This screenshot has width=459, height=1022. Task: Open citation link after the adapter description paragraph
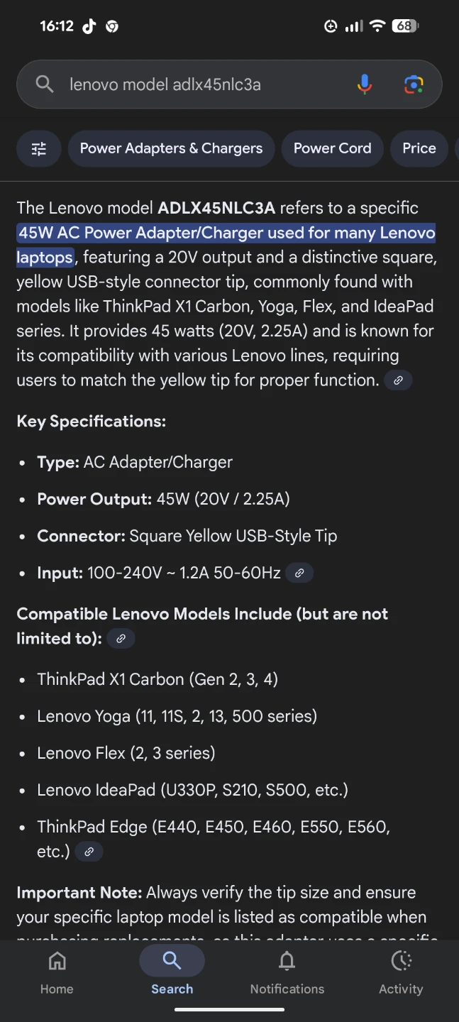click(397, 380)
